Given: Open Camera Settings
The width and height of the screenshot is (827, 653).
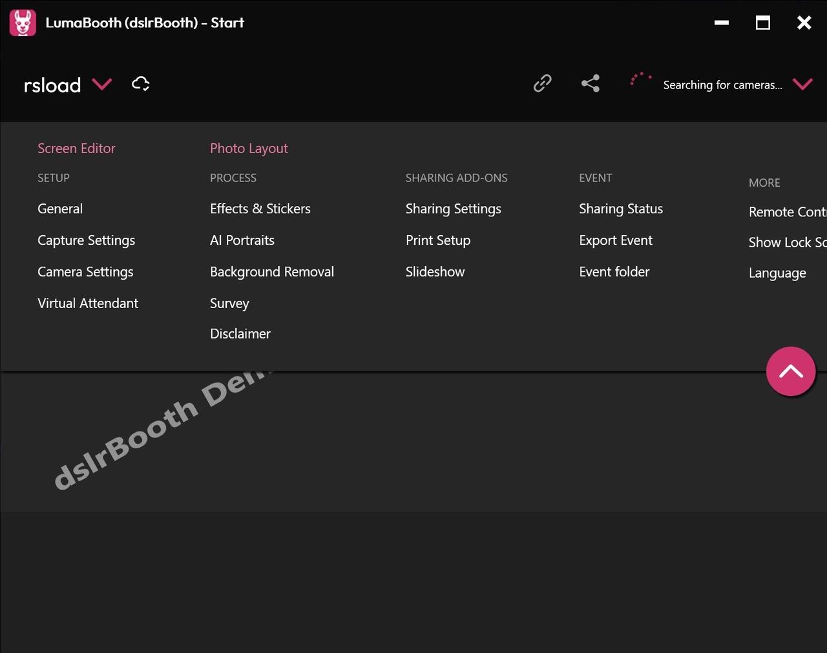Looking at the screenshot, I should click(x=85, y=272).
